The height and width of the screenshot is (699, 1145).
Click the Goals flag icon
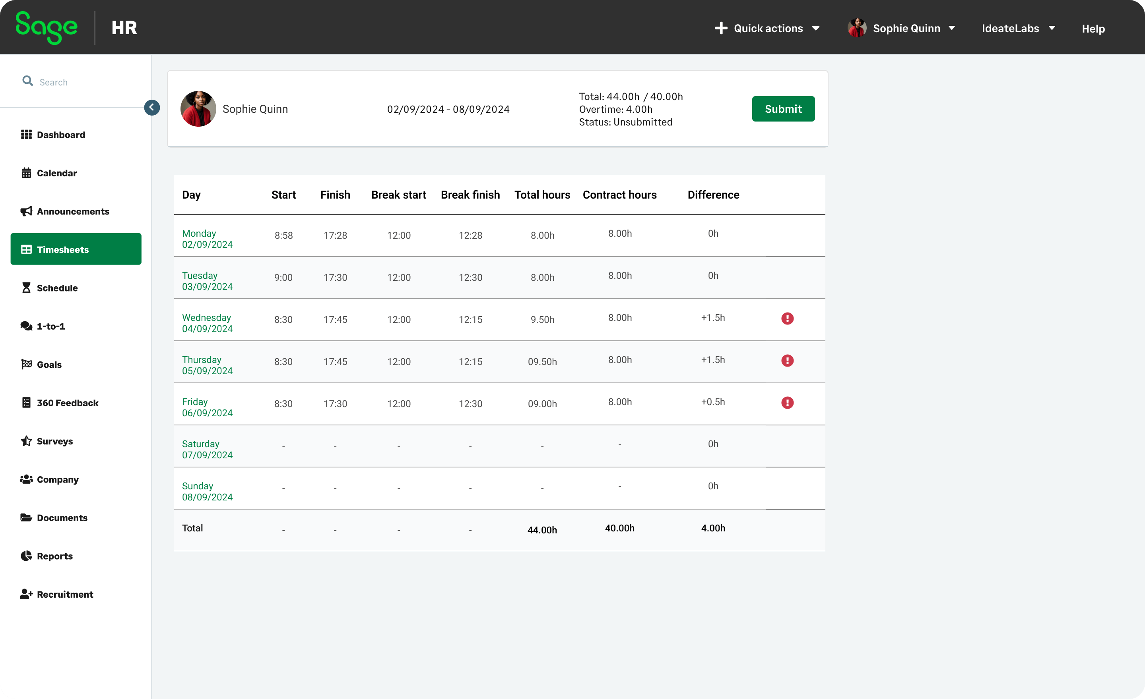click(27, 364)
